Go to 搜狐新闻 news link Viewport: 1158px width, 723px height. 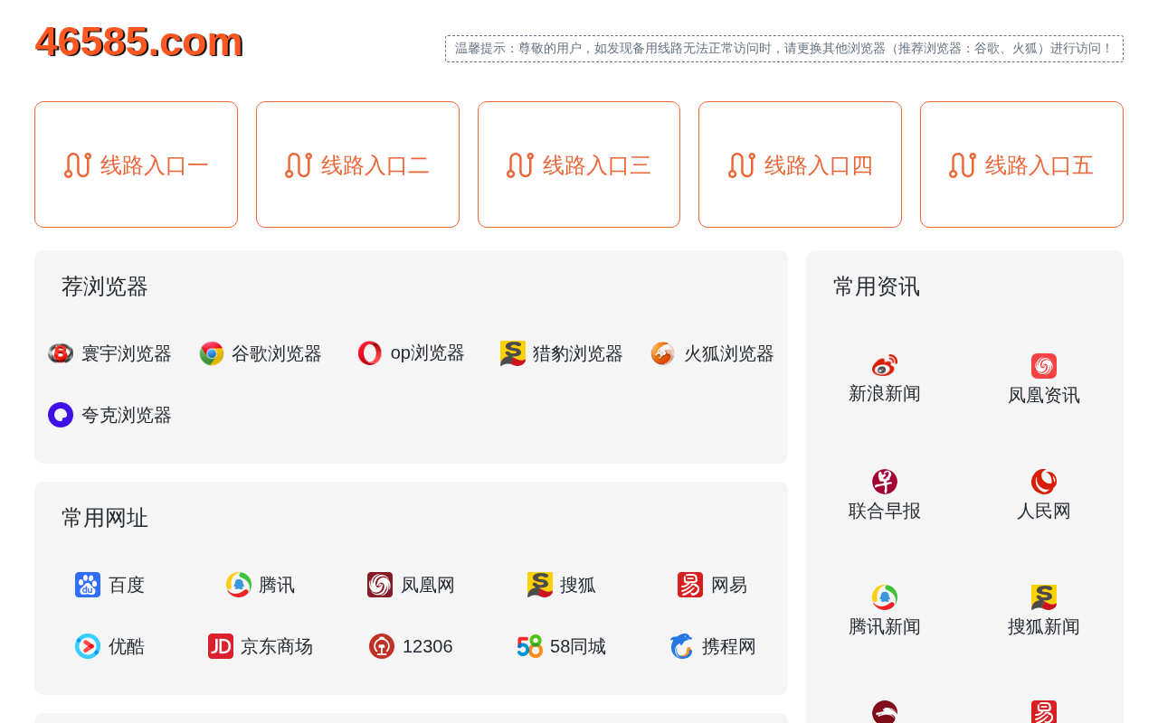coord(1044,626)
